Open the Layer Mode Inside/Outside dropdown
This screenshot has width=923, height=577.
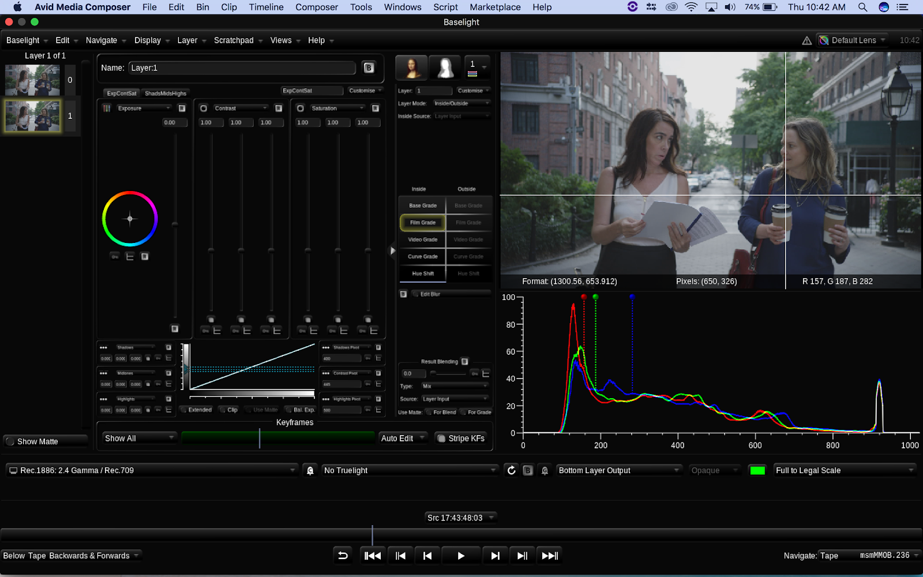[x=461, y=103]
